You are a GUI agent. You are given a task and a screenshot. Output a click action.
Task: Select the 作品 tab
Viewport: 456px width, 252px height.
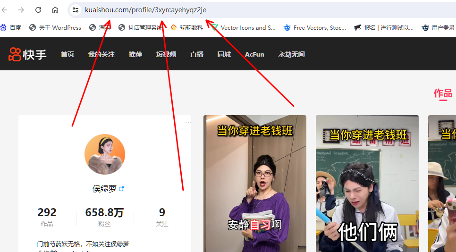443,93
